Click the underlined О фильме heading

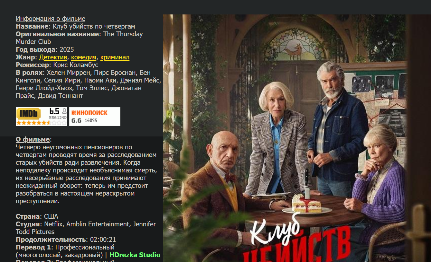(x=33, y=139)
